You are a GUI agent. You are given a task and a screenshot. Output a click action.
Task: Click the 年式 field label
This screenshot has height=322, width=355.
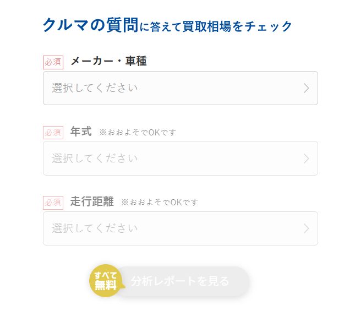coord(81,132)
